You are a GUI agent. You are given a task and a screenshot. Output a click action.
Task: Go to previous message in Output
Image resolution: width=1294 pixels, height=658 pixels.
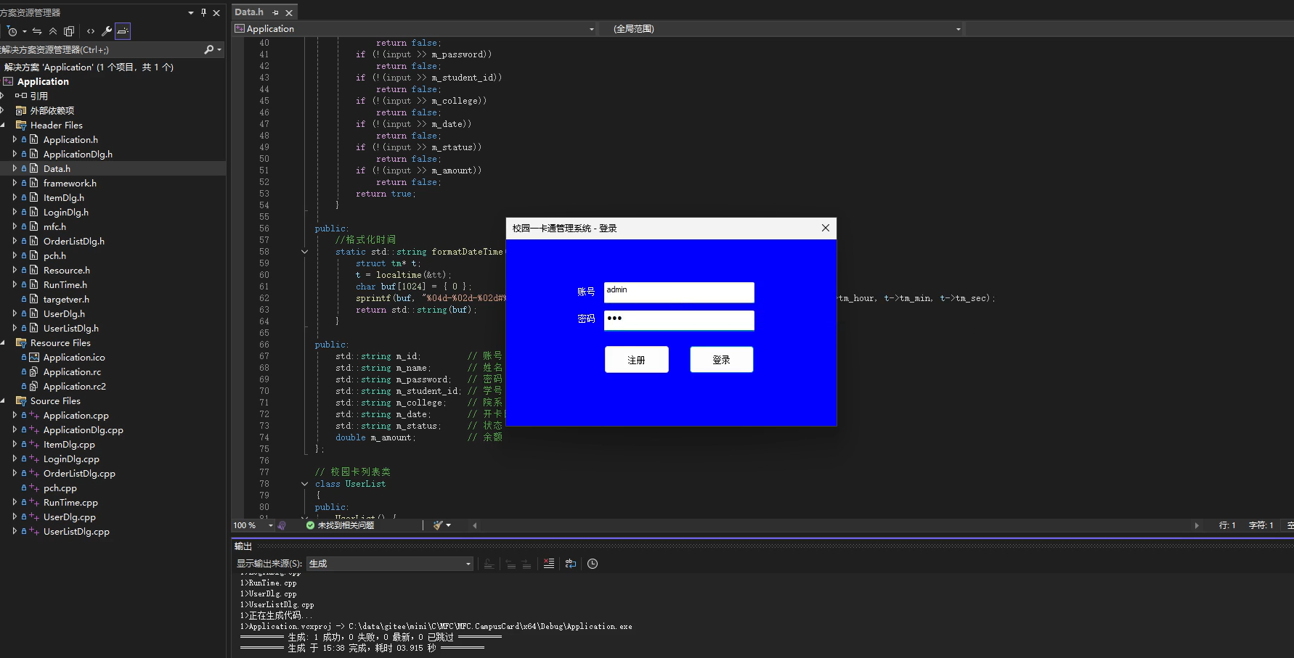click(x=510, y=564)
